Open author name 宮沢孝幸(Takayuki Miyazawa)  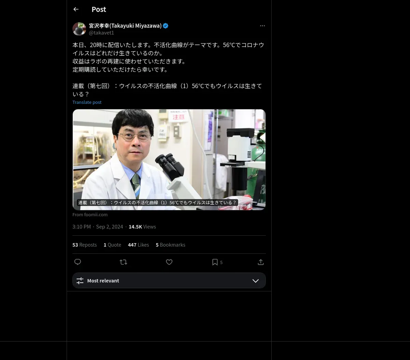[125, 26]
